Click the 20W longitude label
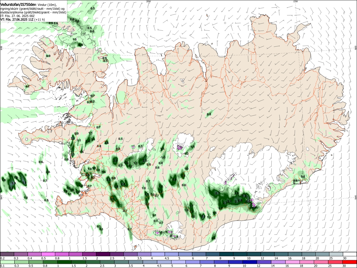 tap(148, 1)
